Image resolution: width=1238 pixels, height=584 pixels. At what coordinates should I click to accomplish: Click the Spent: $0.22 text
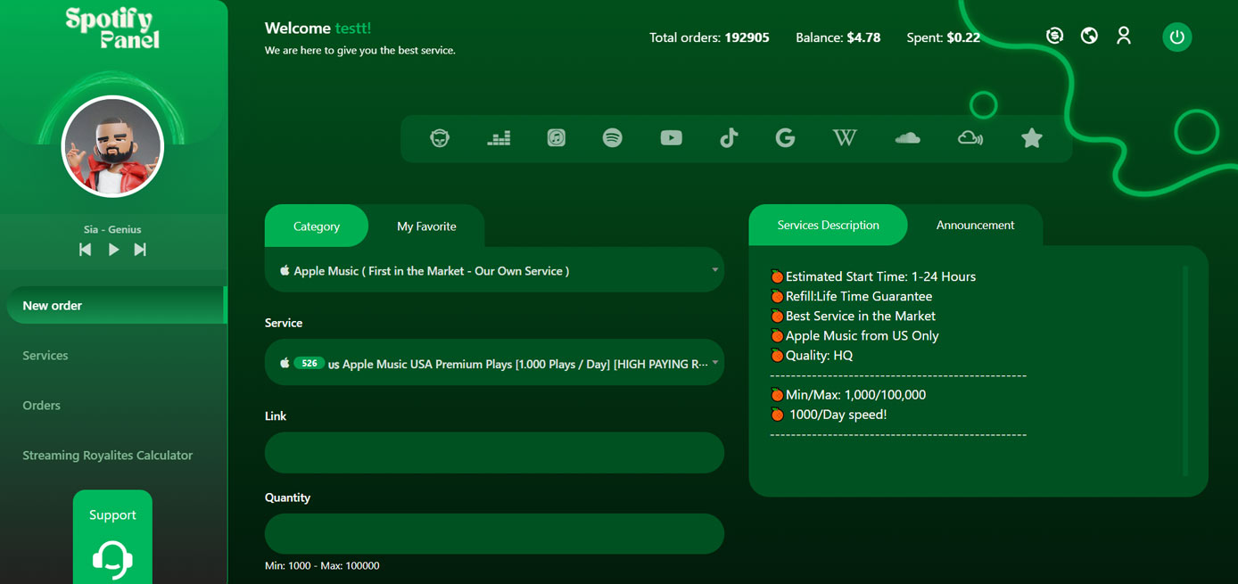pyautogui.click(x=943, y=37)
